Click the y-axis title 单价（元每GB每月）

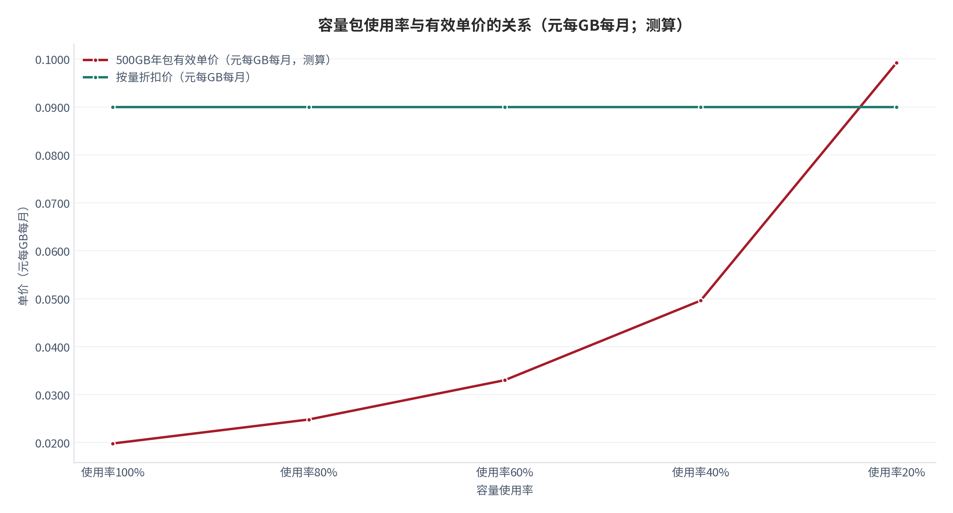click(23, 256)
